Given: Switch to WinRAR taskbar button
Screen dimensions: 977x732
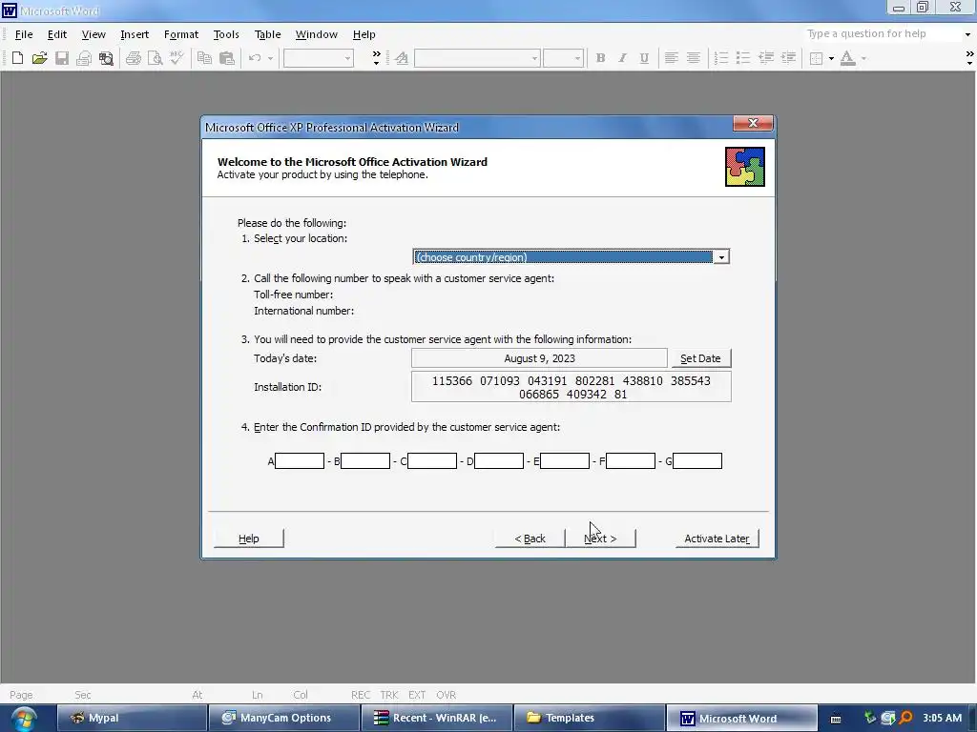Looking at the screenshot, I should point(437,719).
